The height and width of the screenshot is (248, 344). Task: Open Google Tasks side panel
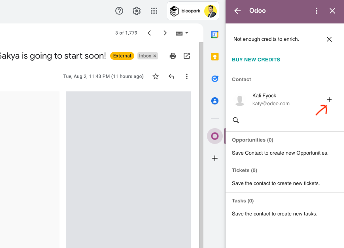[x=215, y=79]
